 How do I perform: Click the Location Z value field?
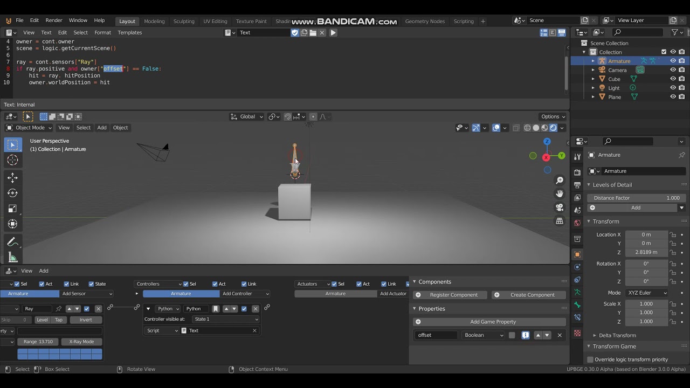[646, 252]
